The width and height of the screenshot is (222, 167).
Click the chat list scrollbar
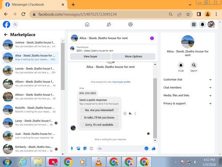[63, 66]
